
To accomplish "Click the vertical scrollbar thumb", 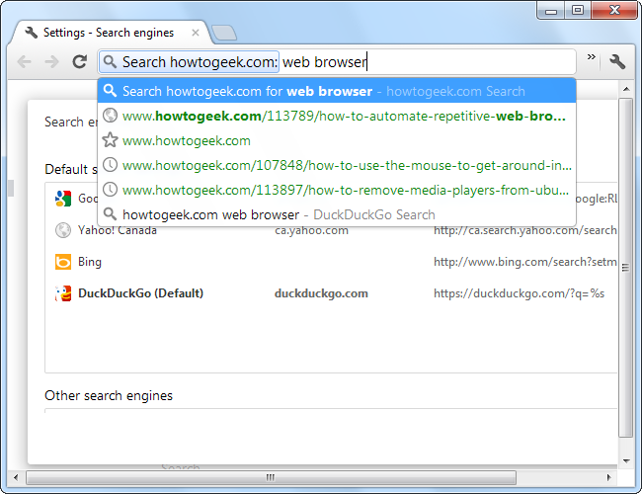I will coord(625,268).
